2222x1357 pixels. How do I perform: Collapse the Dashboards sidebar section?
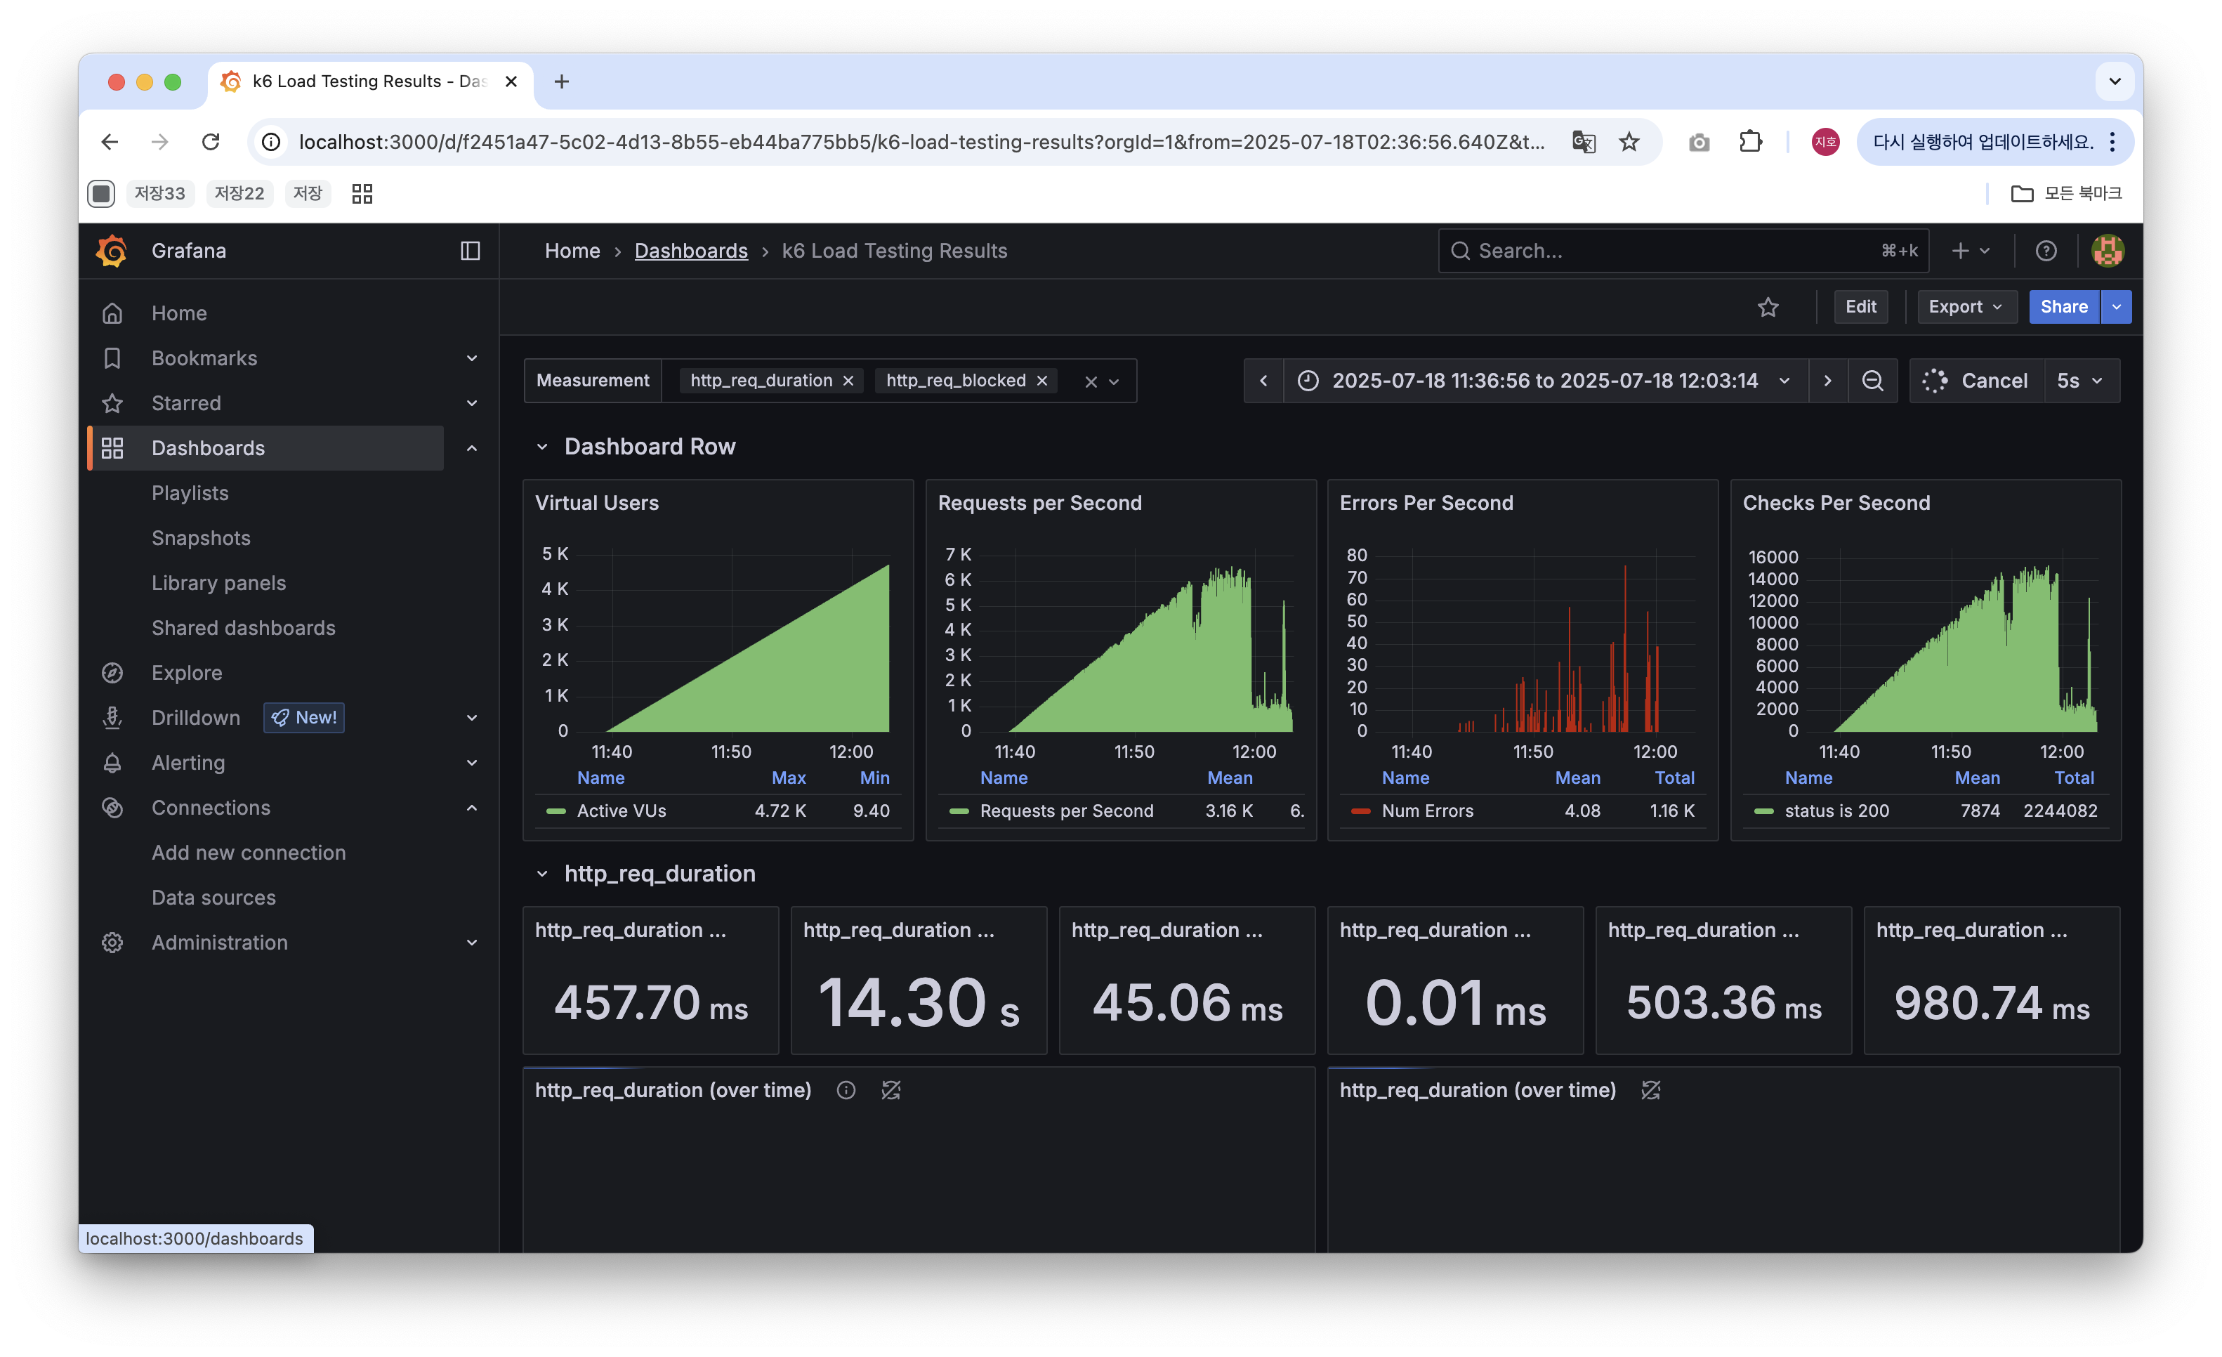coord(472,448)
